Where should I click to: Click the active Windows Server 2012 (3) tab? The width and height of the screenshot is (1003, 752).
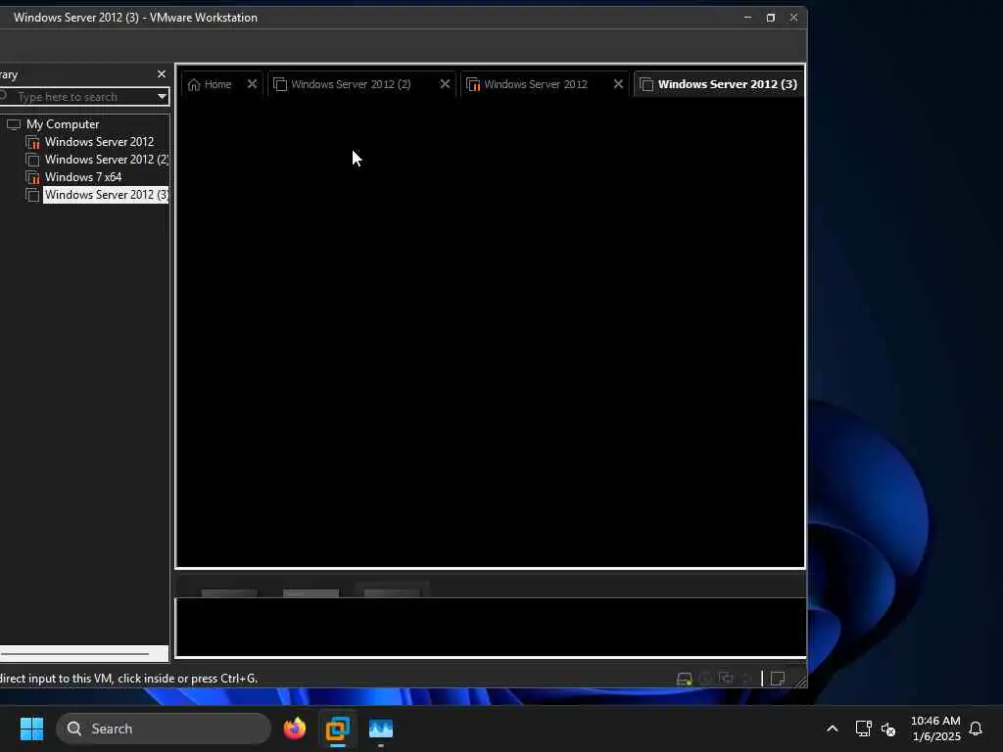[x=718, y=84]
